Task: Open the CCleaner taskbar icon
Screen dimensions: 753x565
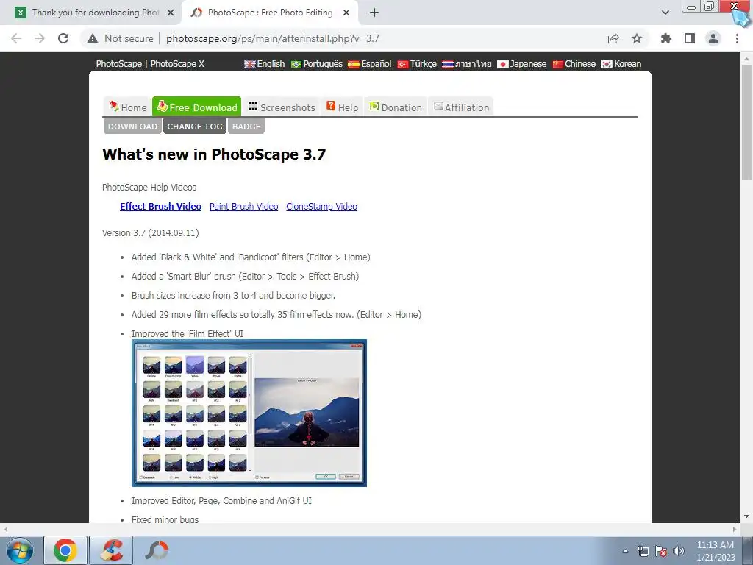Action: coord(111,550)
